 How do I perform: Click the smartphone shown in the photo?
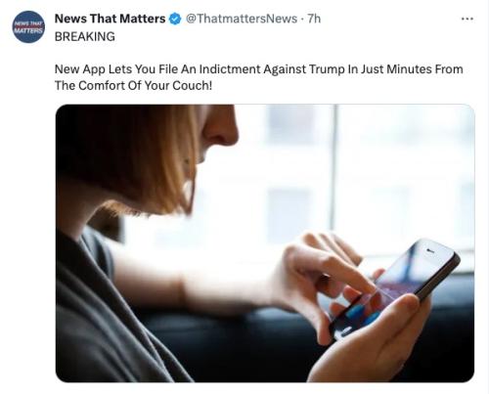click(x=394, y=288)
